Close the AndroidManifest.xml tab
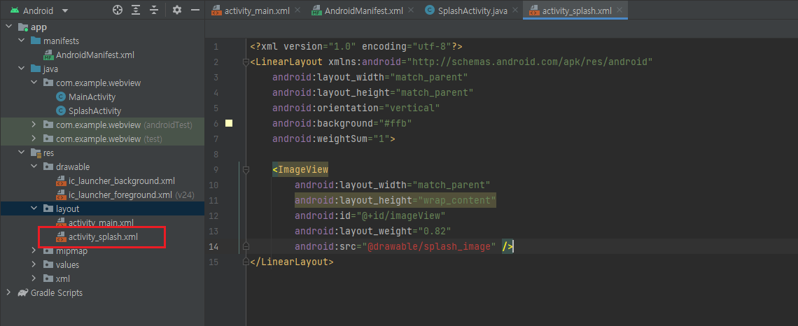 [x=411, y=10]
